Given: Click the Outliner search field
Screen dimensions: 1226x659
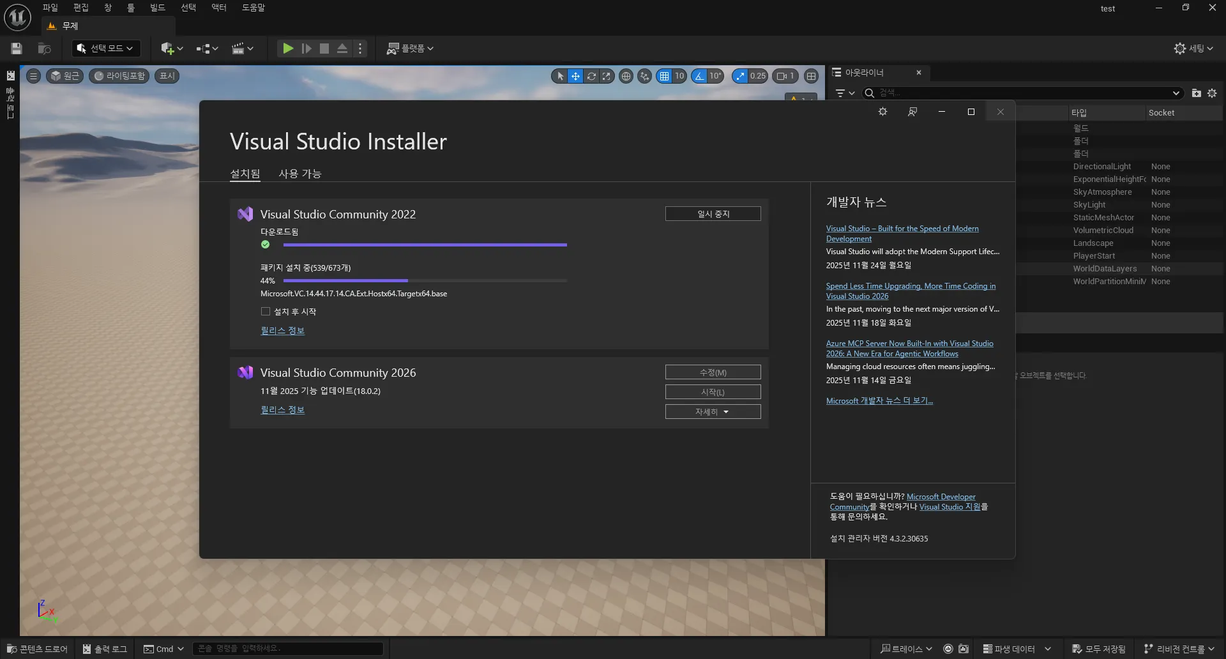Looking at the screenshot, I should (x=1022, y=93).
